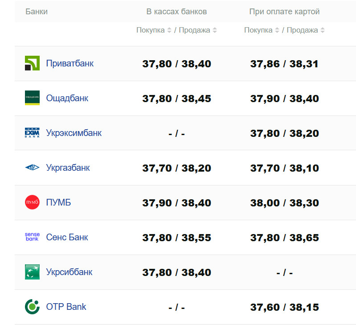
Task: Open the Приватбанк link
Action: [70, 63]
